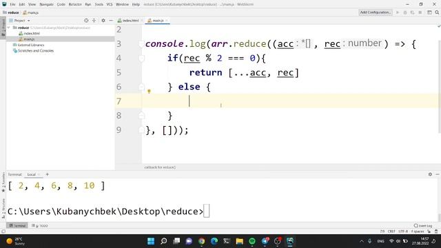Open the Code menu
This screenshot has height=248, width=441.
61,4
